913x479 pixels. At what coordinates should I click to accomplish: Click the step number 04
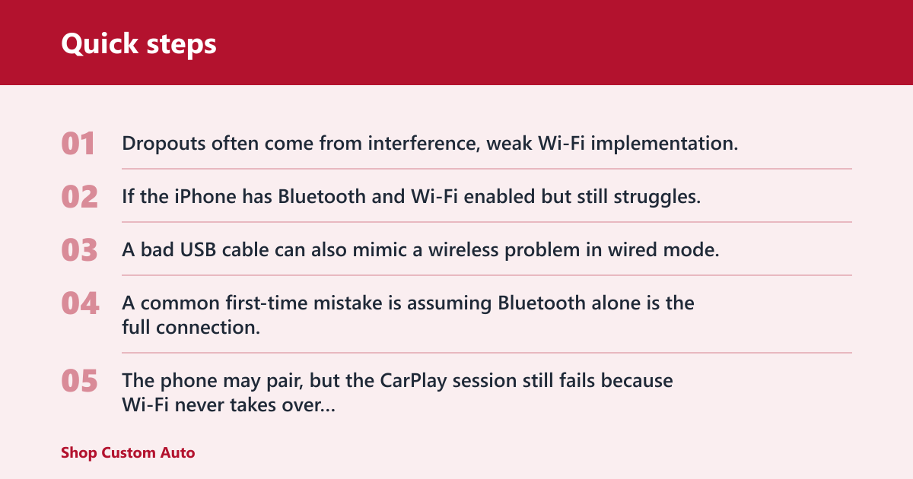tap(80, 303)
